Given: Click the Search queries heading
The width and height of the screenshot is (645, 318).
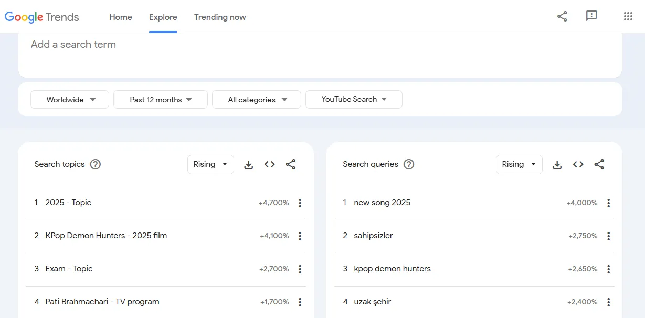Looking at the screenshot, I should (x=371, y=164).
